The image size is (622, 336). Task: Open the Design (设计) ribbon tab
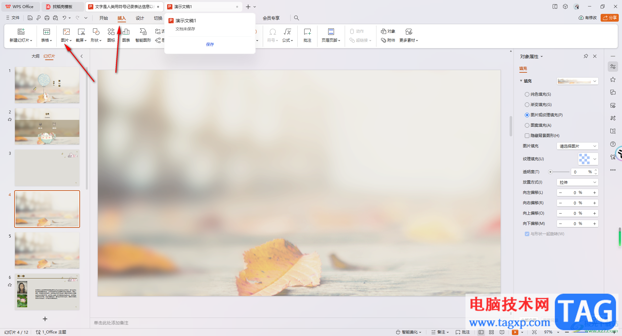(140, 18)
